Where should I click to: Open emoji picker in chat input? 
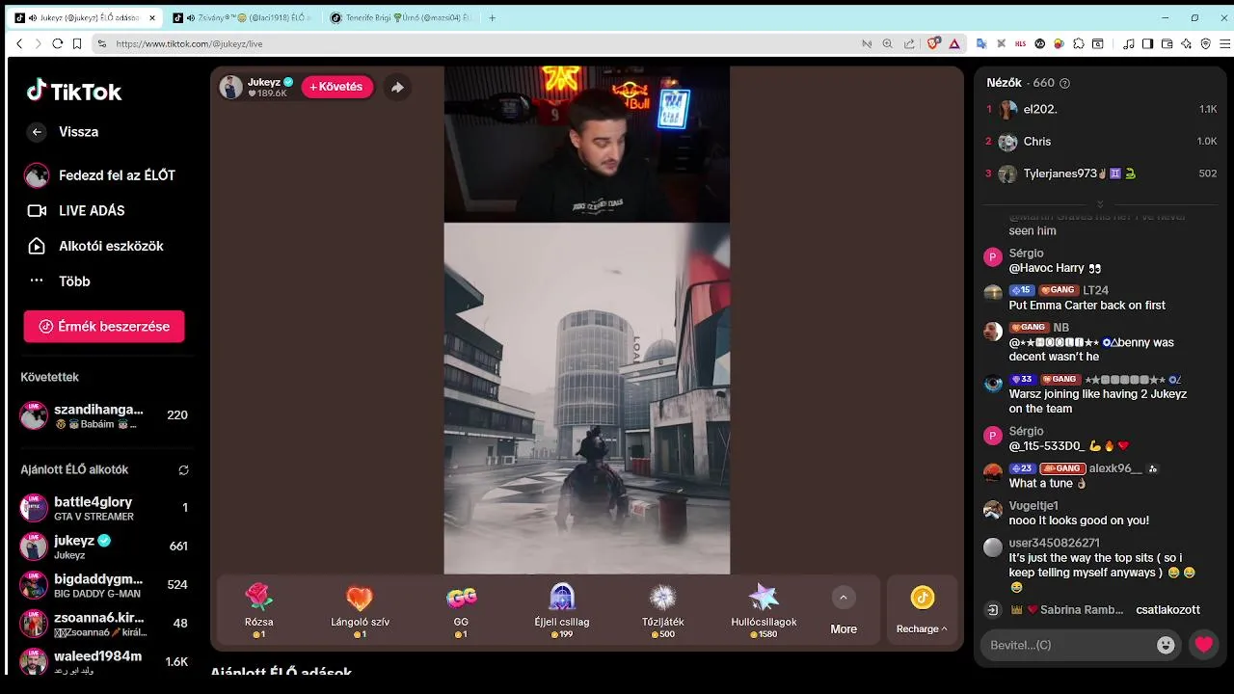point(1166,645)
